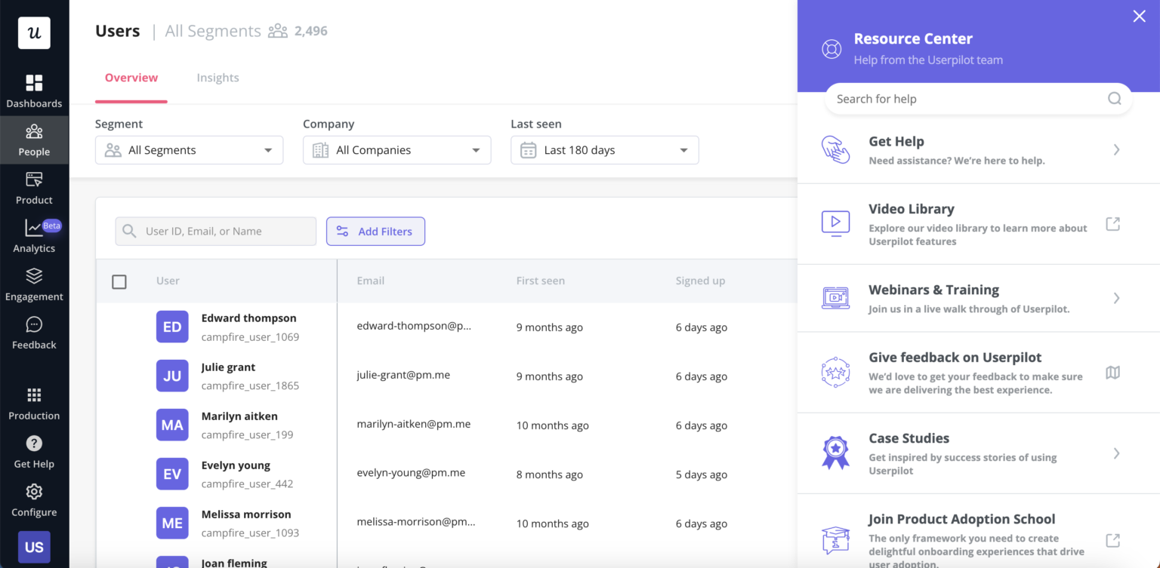Select the checkbox in the User column header
This screenshot has height=568, width=1160.
[x=119, y=281]
